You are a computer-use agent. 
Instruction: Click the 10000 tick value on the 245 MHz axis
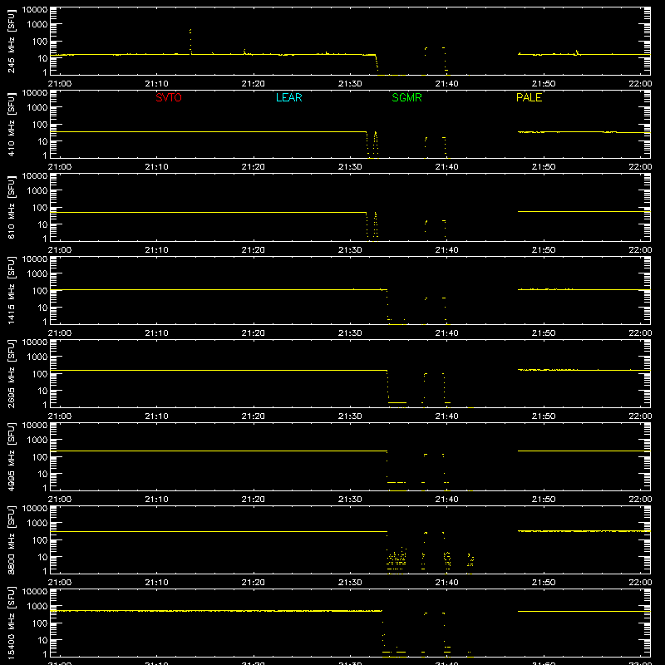coord(35,10)
